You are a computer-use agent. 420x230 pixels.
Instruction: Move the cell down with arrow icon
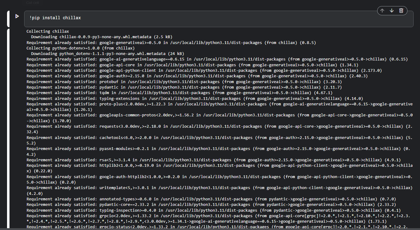click(392, 11)
